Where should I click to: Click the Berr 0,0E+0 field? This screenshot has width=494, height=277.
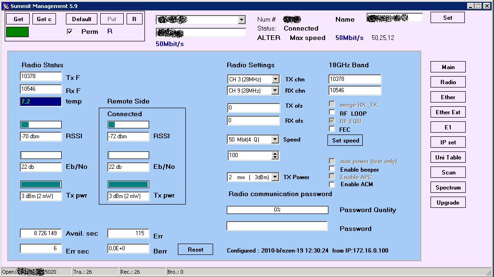tap(128, 248)
